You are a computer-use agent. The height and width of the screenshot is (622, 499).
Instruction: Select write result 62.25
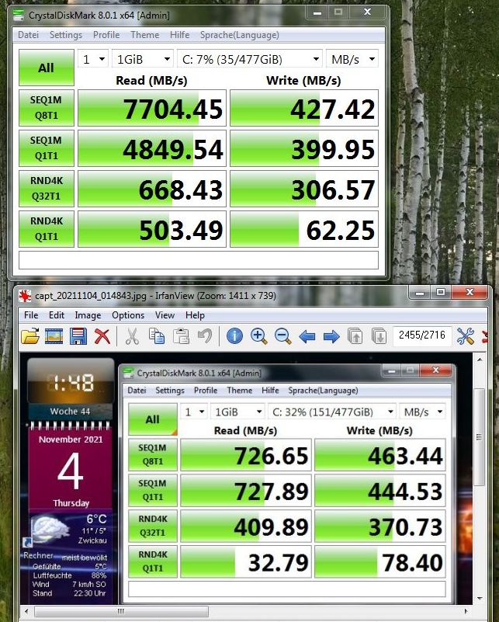(304, 229)
